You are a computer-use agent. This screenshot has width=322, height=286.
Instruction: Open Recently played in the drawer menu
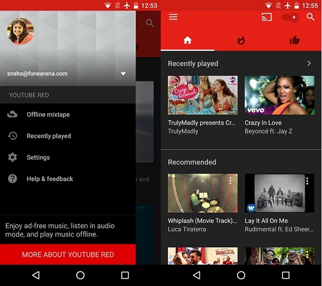[68, 136]
